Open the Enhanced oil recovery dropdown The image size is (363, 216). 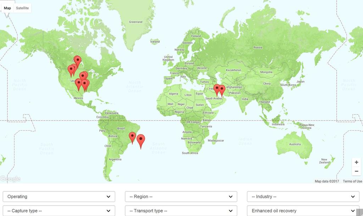[x=303, y=211]
